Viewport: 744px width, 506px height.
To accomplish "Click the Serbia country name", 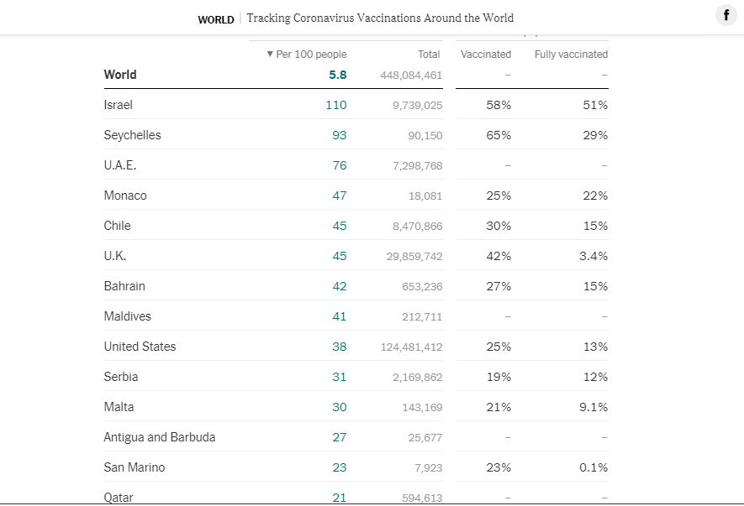I will point(121,377).
